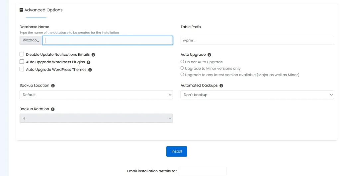340x176 pixels.
Task: Click the Auto Upgrade label text
Action: [x=193, y=55]
